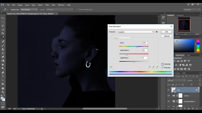Select the Eyedropper tool in the toolbox
The height and width of the screenshot is (113, 202).
3,37
